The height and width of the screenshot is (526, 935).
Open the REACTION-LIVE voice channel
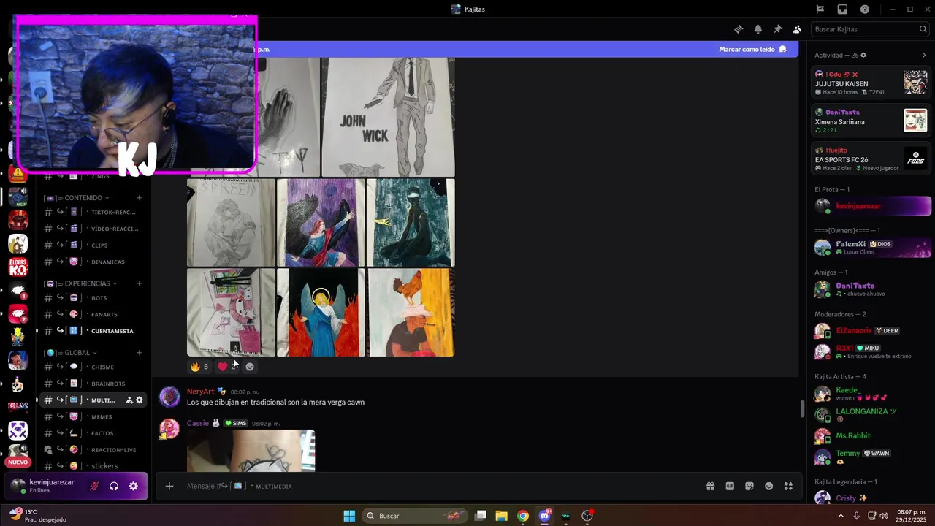click(93, 450)
